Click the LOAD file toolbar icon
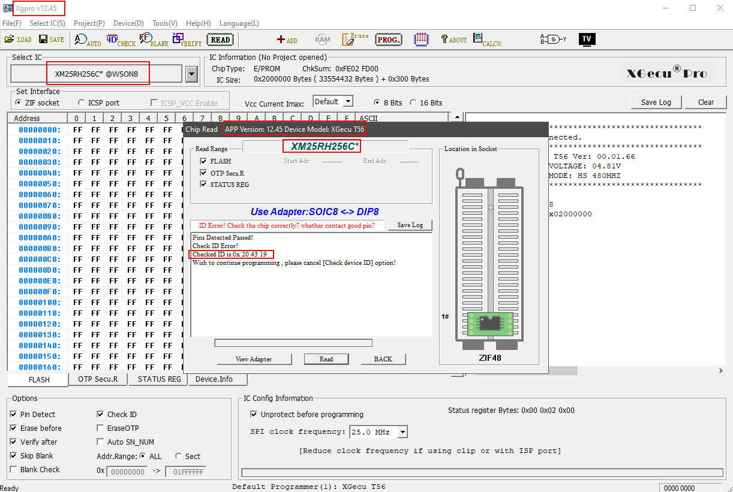733x492 pixels. pyautogui.click(x=18, y=40)
